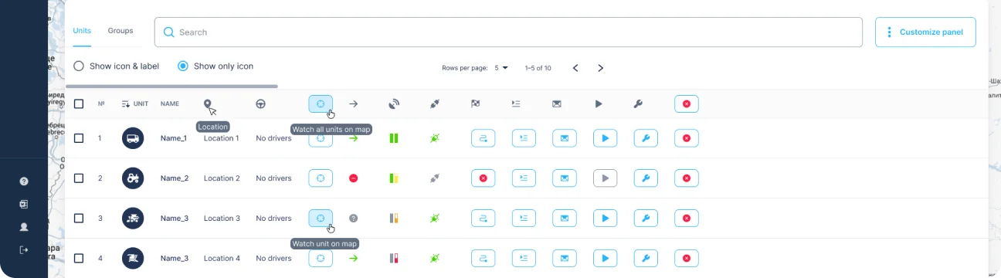
Task: Click the steering wheel drivers column icon
Action: point(261,103)
